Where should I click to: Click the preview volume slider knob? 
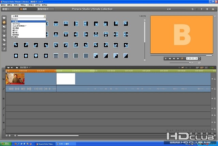(190, 63)
